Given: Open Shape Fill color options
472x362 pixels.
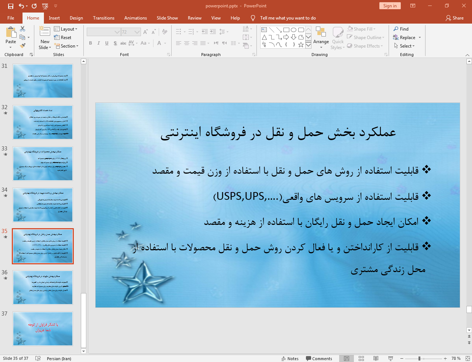Looking at the screenshot, I should coord(361,29).
